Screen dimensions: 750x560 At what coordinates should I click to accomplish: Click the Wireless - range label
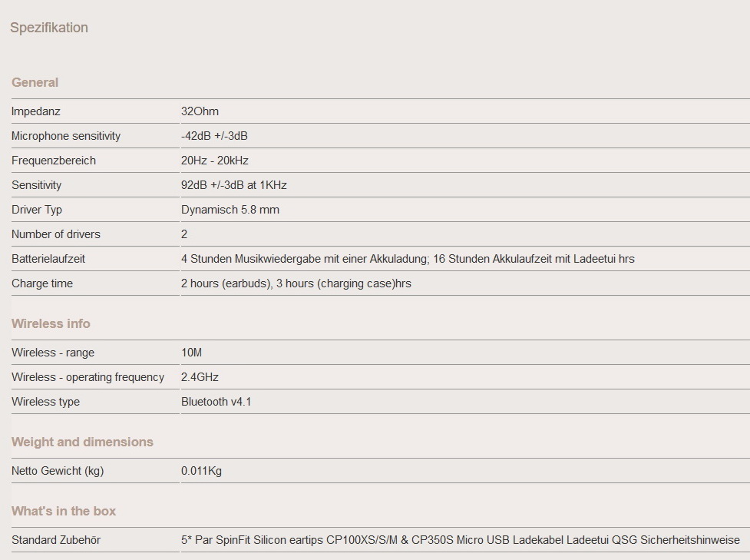53,353
